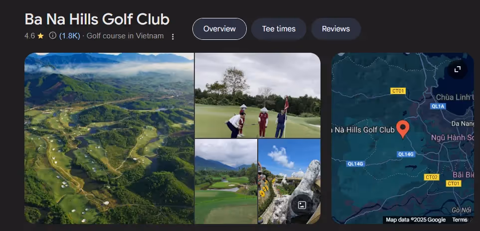This screenshot has width=480, height=231.
Task: Open the photo of golfers on the green
Action: click(258, 95)
